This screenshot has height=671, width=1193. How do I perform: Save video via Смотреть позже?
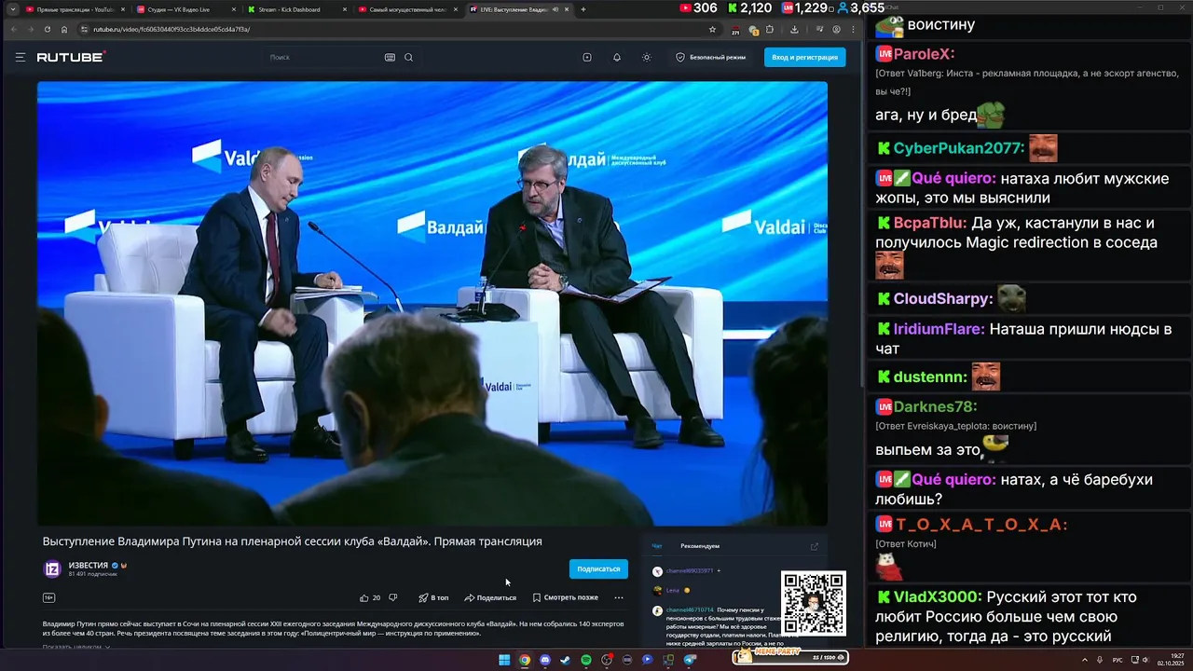click(x=565, y=597)
